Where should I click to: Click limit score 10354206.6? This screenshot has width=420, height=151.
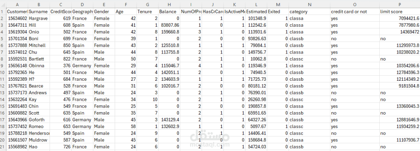point(400,66)
